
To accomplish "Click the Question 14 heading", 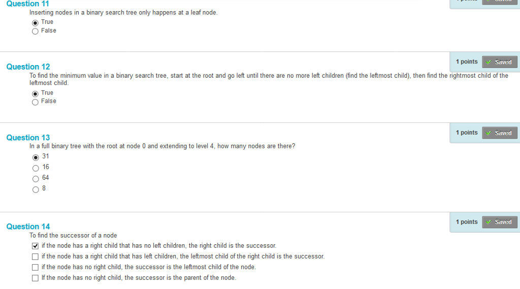I will click(x=28, y=227).
